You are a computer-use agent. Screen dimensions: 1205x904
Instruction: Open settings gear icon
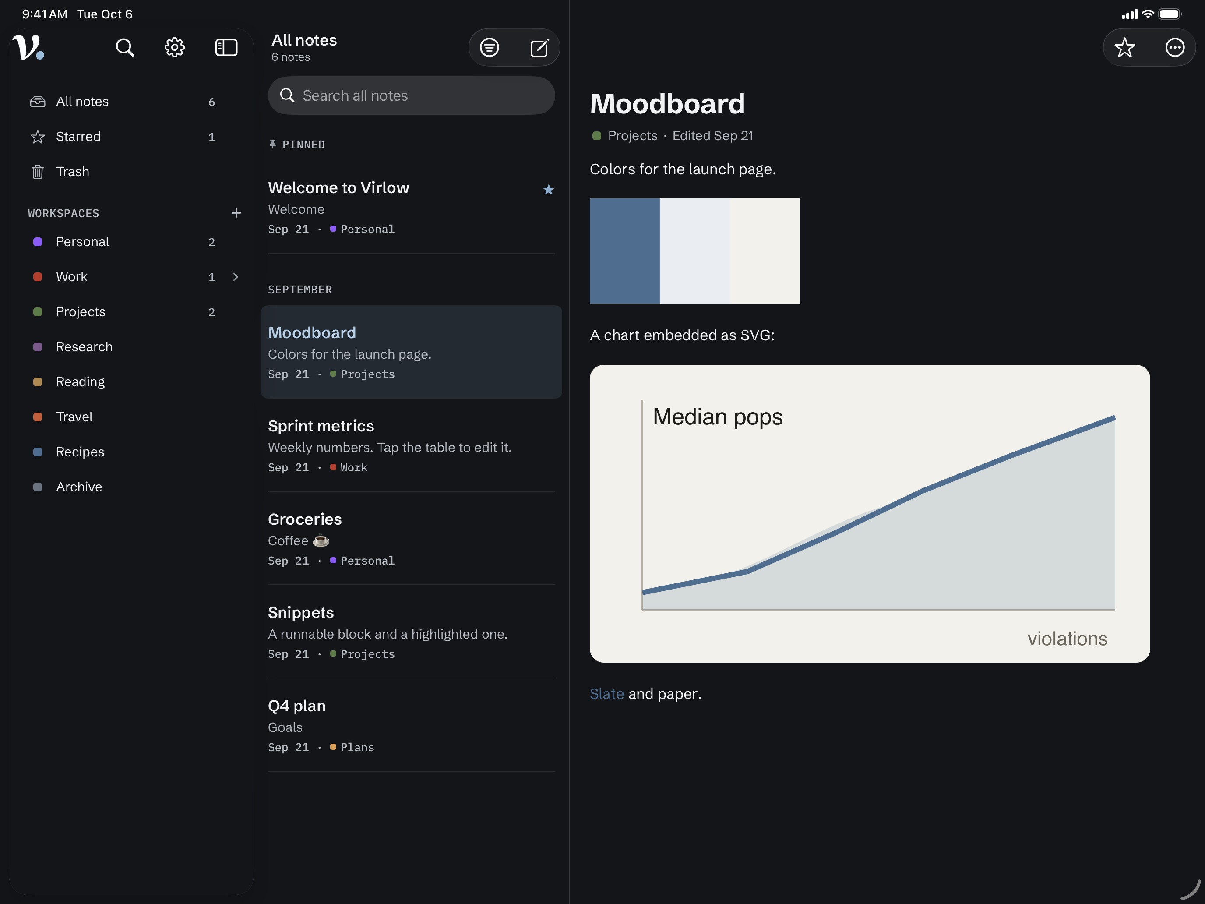click(x=174, y=47)
